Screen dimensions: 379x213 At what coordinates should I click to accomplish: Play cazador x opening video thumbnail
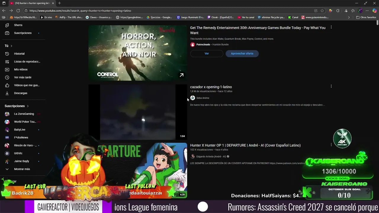(x=138, y=112)
